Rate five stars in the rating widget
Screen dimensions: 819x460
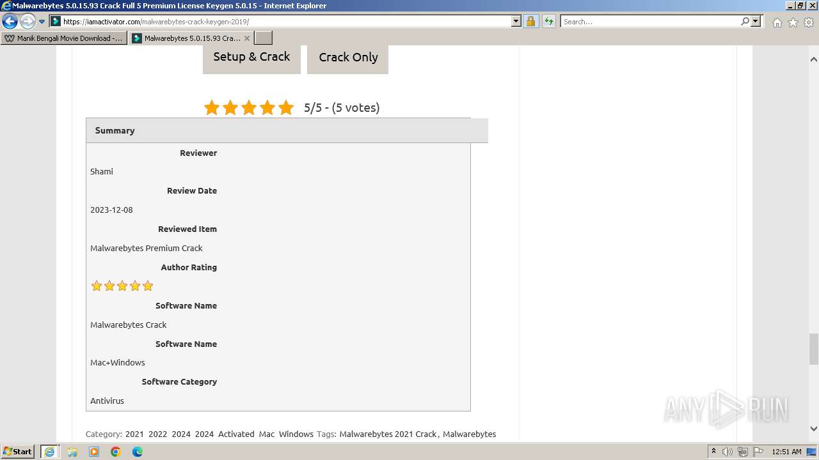tap(286, 107)
